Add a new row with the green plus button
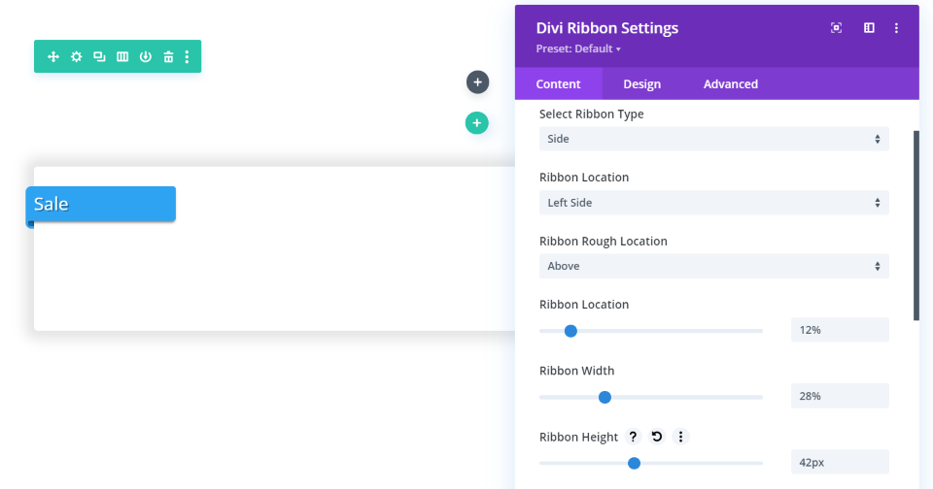Image resolution: width=933 pixels, height=489 pixels. pyautogui.click(x=476, y=123)
